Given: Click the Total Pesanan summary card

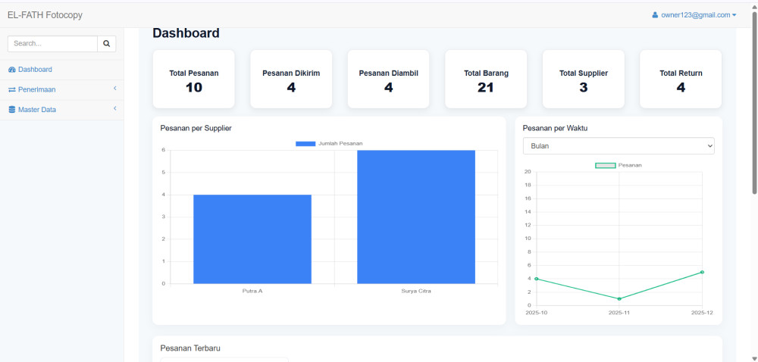Looking at the screenshot, I should click(x=194, y=80).
